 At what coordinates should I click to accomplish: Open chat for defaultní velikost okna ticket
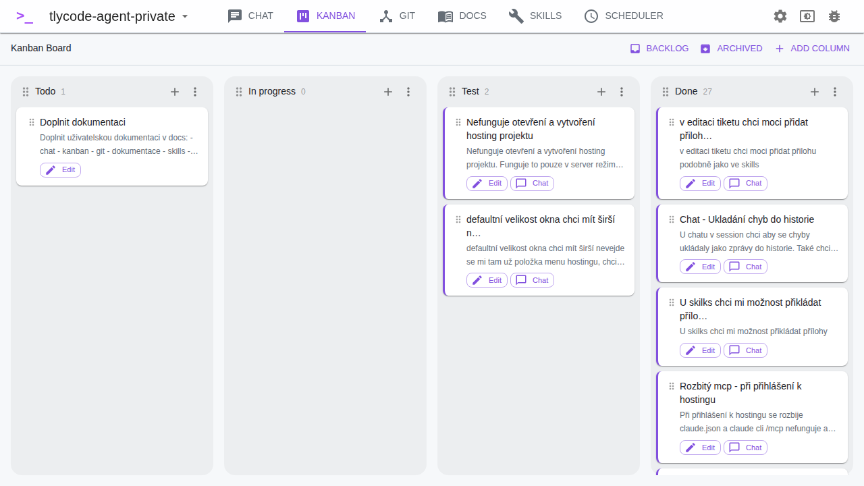(532, 280)
